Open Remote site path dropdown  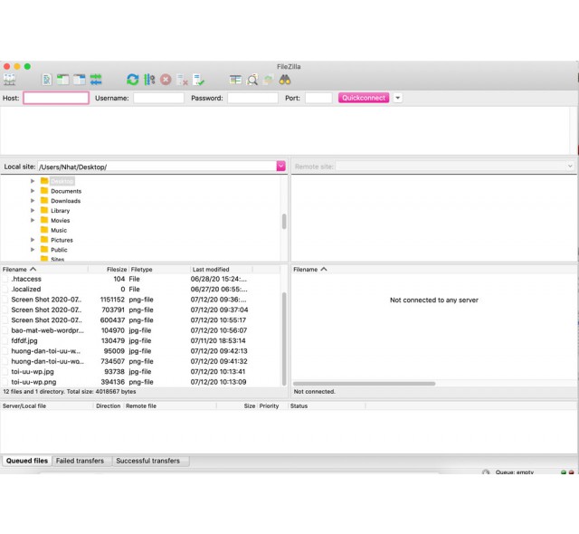570,167
